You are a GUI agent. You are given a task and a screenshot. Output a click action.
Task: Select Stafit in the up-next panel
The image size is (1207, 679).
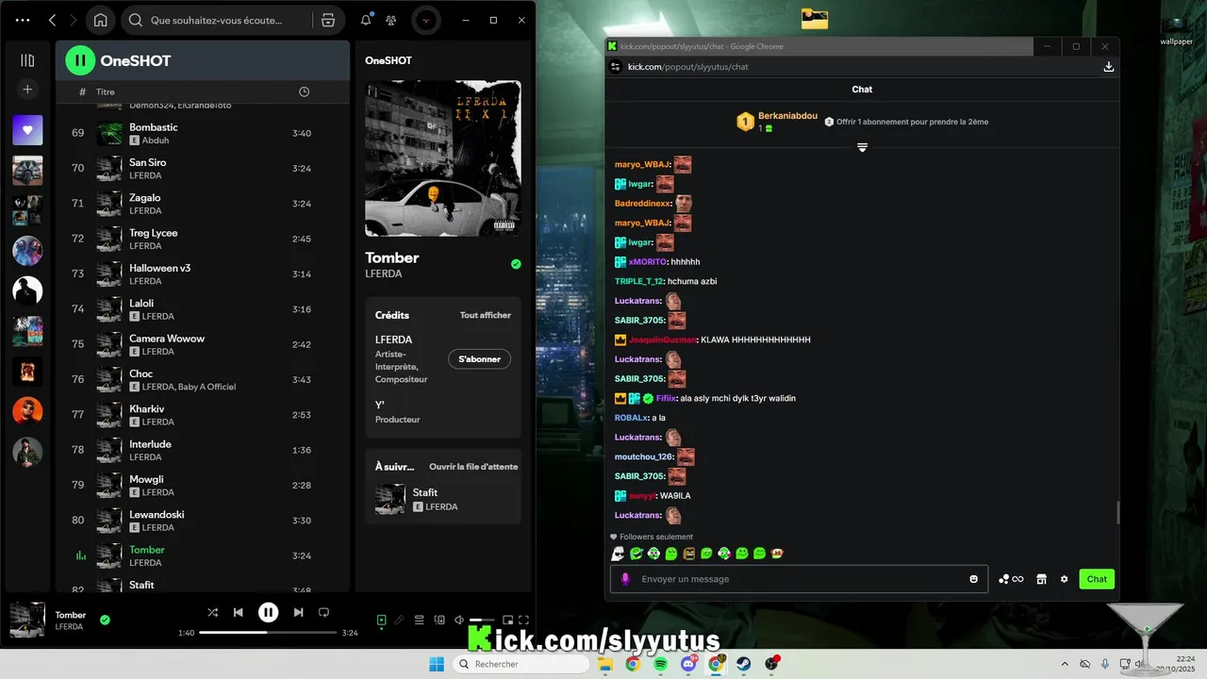[443, 499]
